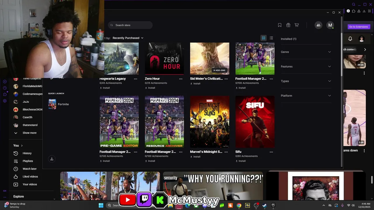Click the Search store field
Image resolution: width=374 pixels, height=210 pixels.
[130, 25]
